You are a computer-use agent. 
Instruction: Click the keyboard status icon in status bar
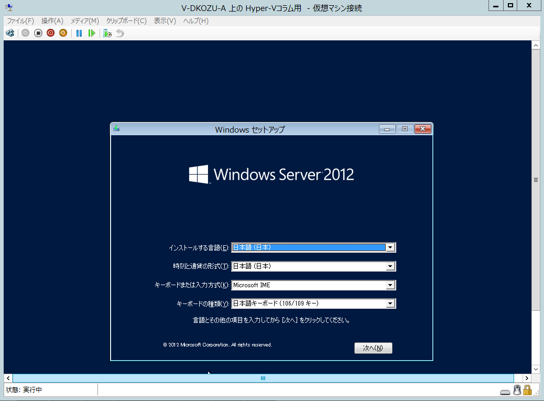[x=505, y=392]
